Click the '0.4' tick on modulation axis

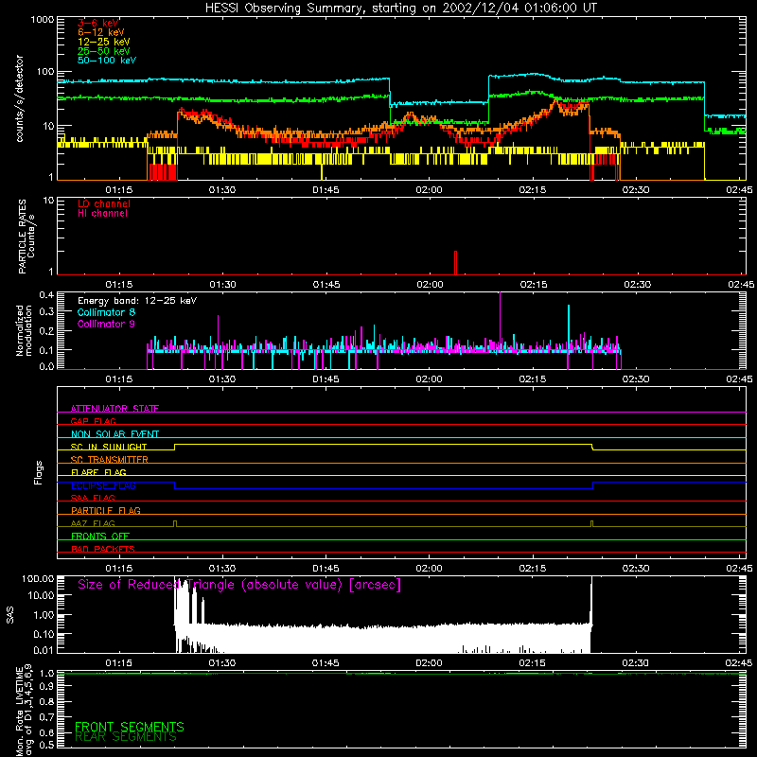46,295
